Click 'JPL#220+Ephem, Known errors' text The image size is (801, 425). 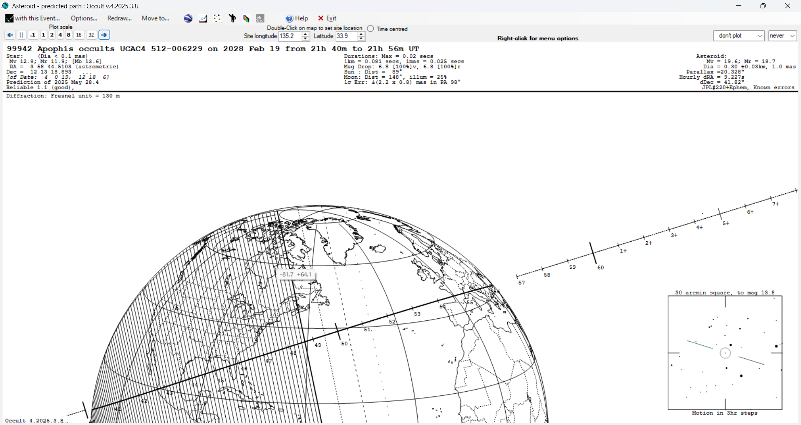pyautogui.click(x=748, y=87)
